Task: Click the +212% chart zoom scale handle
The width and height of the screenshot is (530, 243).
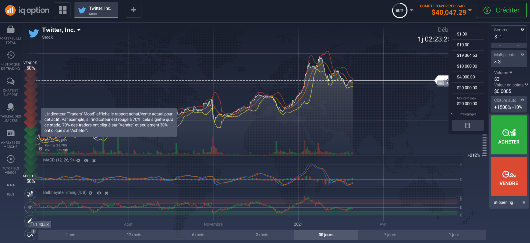Action: (x=484, y=145)
